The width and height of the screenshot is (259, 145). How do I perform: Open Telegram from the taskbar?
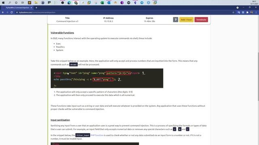pyautogui.click(x=142, y=3)
